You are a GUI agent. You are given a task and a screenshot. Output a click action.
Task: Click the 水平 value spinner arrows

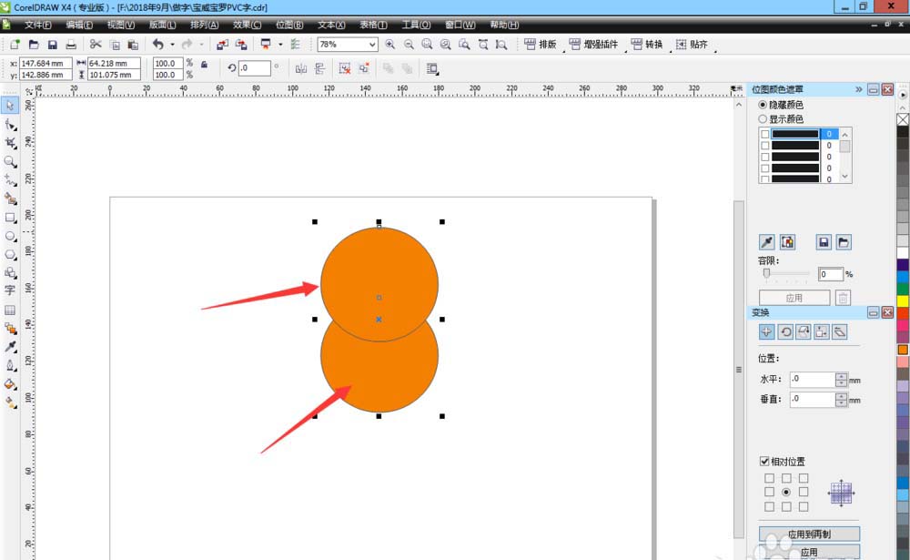(841, 380)
